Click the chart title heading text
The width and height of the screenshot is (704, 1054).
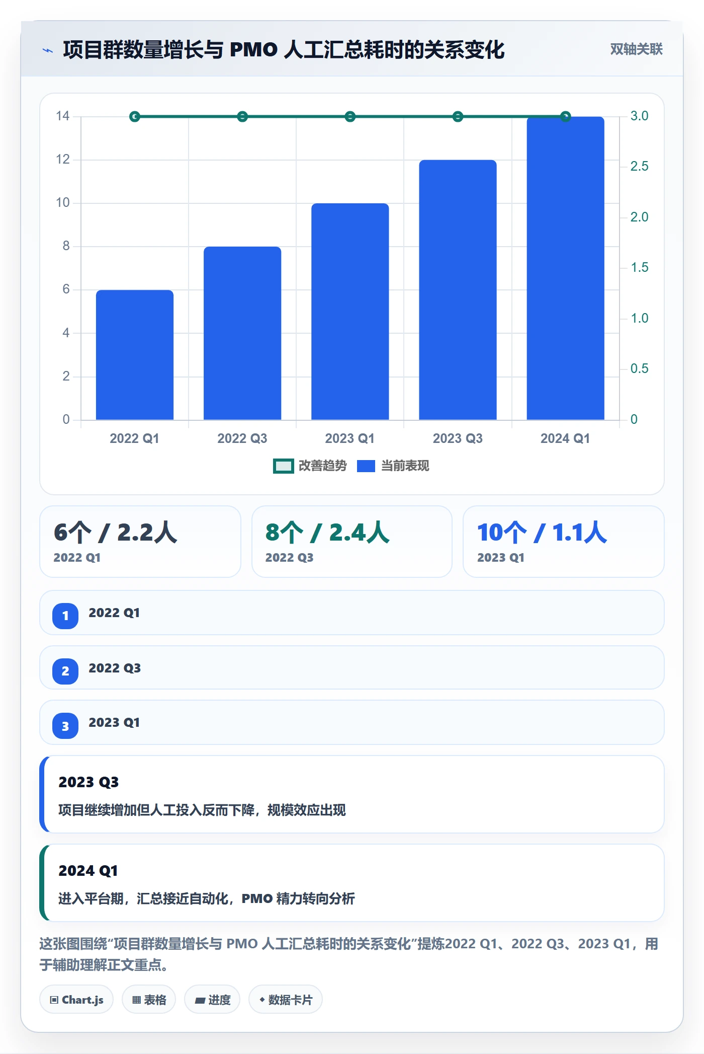point(284,50)
